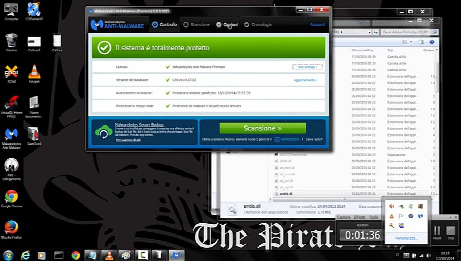Pause the screen recording
The width and height of the screenshot is (461, 261).
tap(437, 232)
